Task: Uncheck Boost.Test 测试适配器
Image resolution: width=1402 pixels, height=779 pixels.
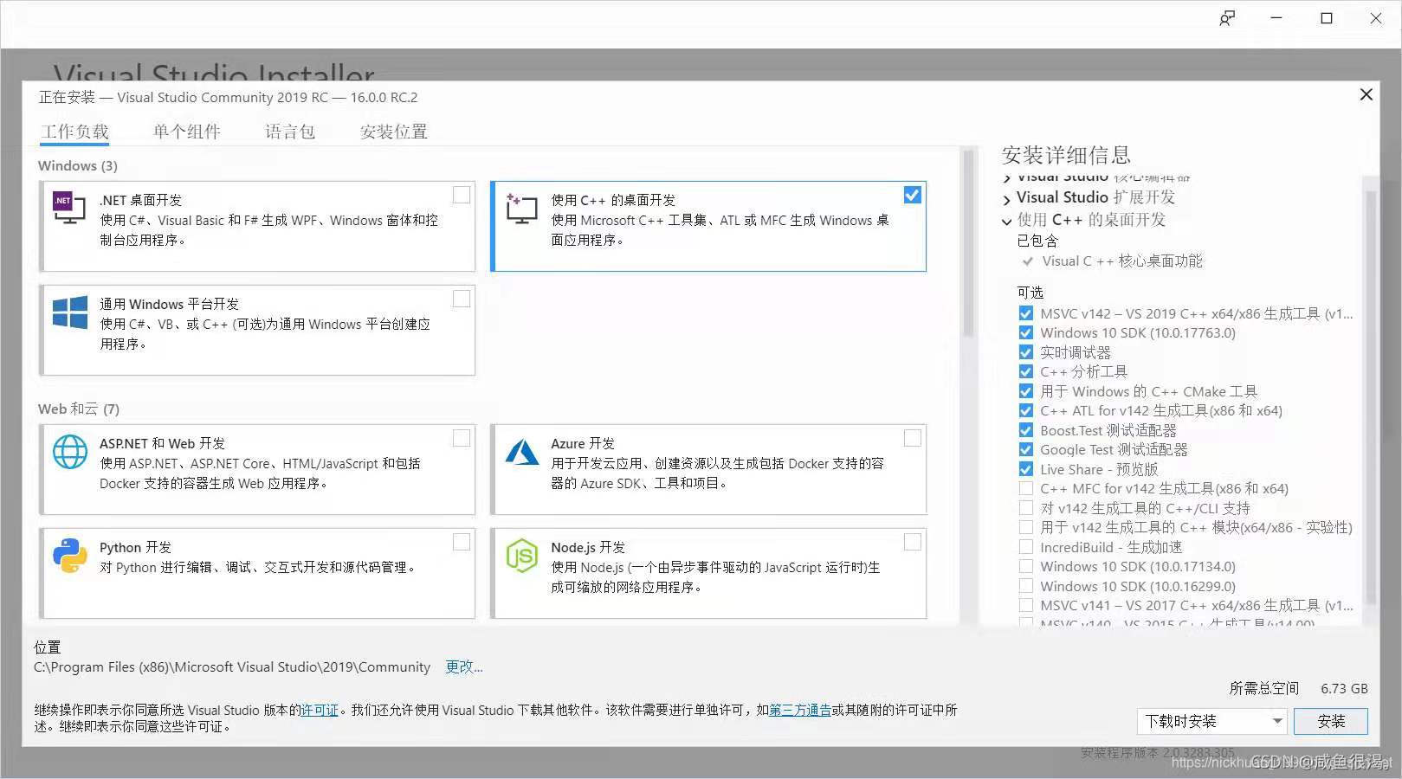Action: pyautogui.click(x=1026, y=430)
